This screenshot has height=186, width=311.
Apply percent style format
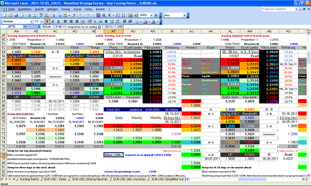click(95, 21)
